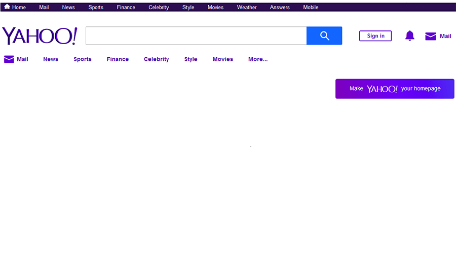Open notifications bell icon
This screenshot has height=258, width=456.
click(409, 36)
